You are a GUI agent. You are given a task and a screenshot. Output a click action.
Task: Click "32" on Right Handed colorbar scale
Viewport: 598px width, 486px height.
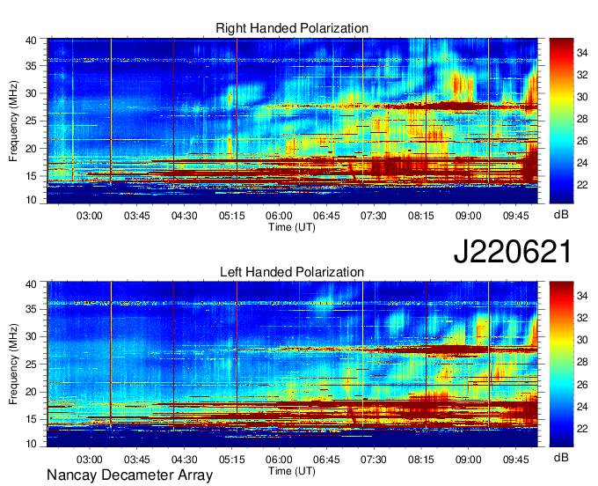[x=582, y=75]
